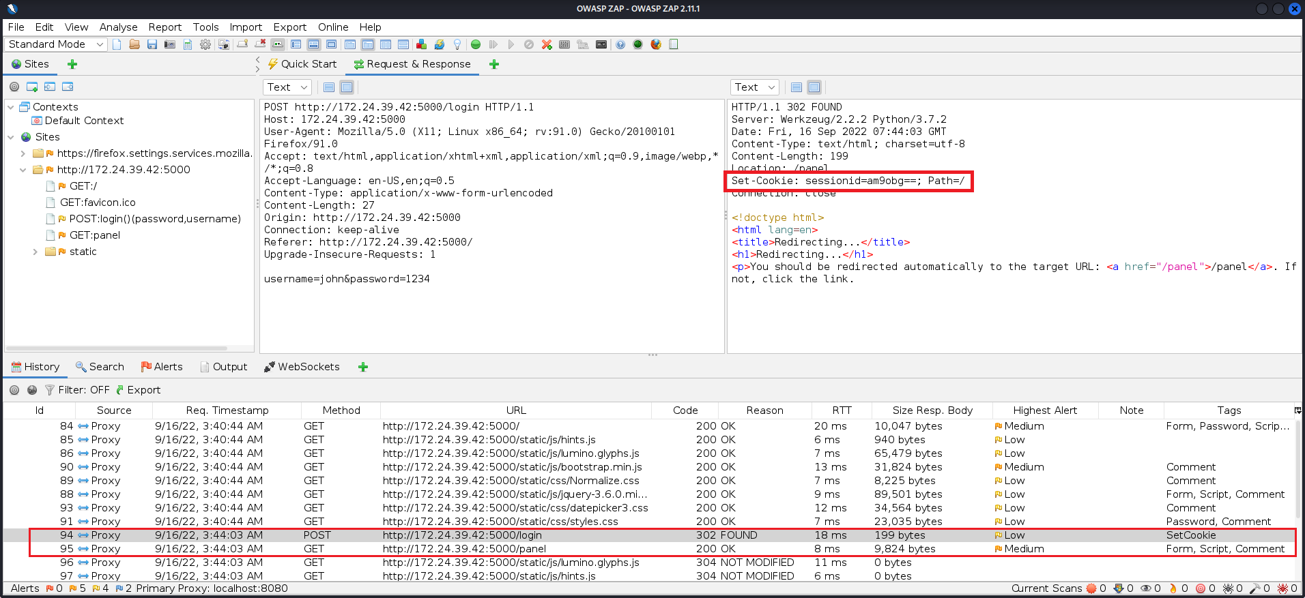The width and height of the screenshot is (1305, 598).
Task: Add a workspace tab with green plus
Action: [494, 64]
